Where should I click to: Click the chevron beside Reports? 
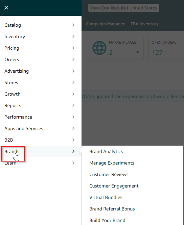point(73,105)
